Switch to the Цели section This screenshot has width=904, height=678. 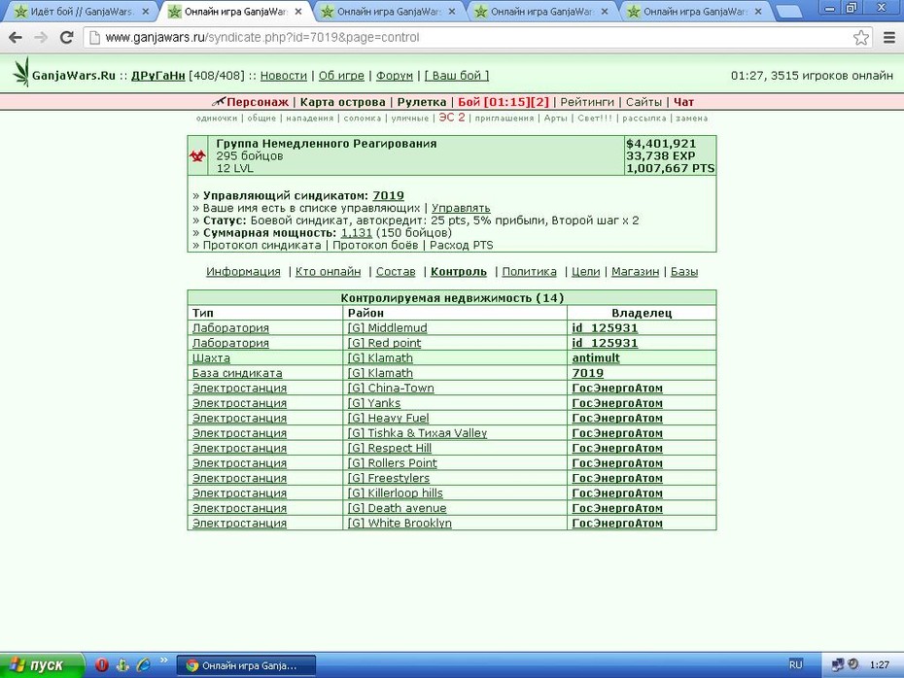click(x=586, y=271)
